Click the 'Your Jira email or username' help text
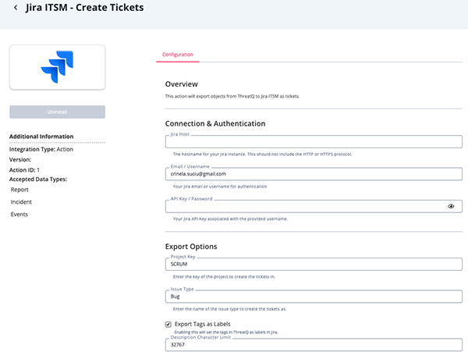This screenshot has height=352, width=468. [x=220, y=187]
